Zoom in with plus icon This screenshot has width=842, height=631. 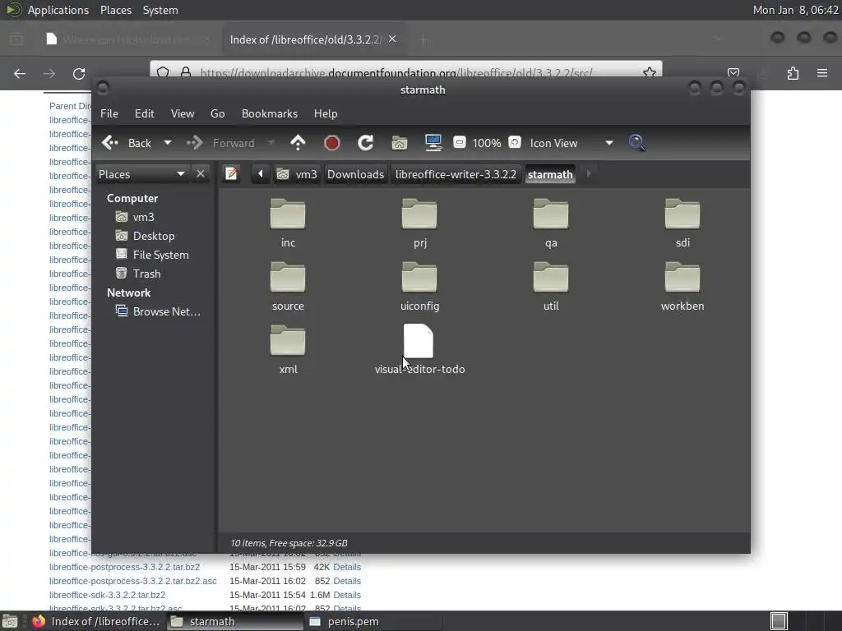point(515,143)
